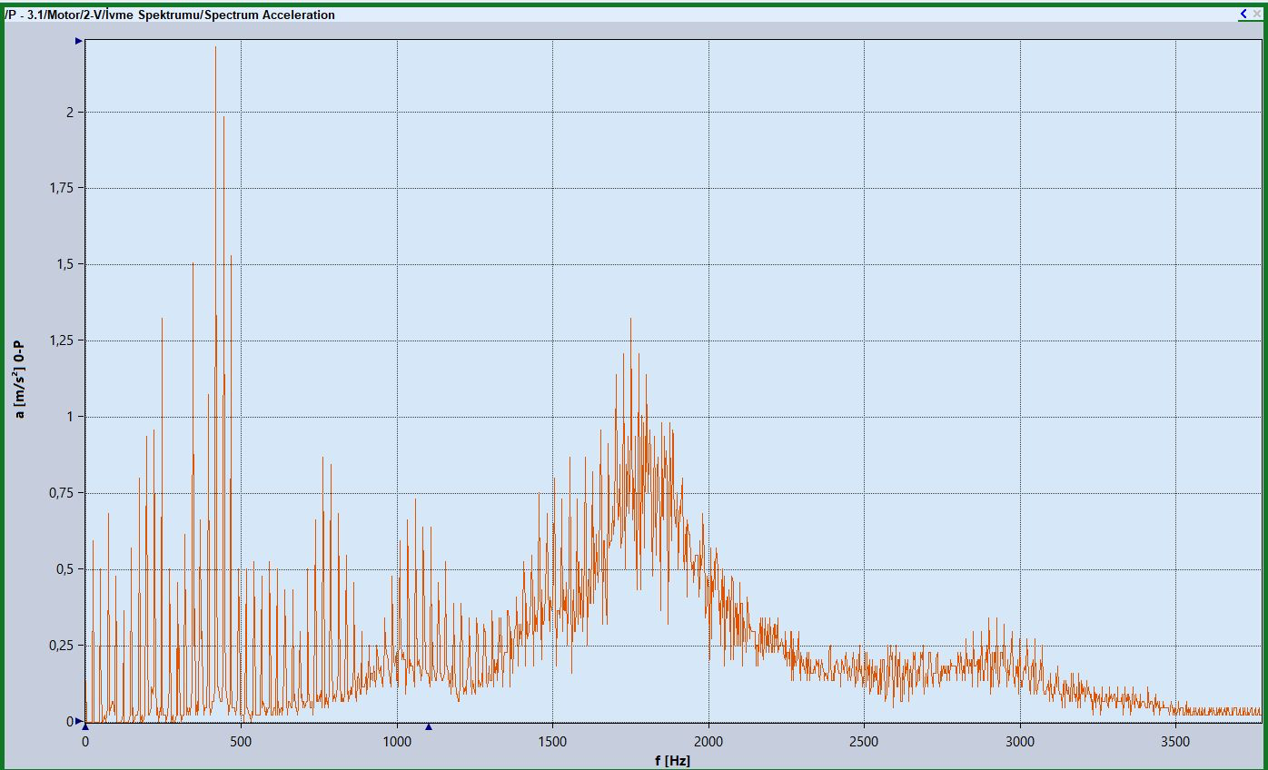Screen dimensions: 1268x770
Task: Select the upper y-axis range marker triangle
Action: pyautogui.click(x=79, y=41)
